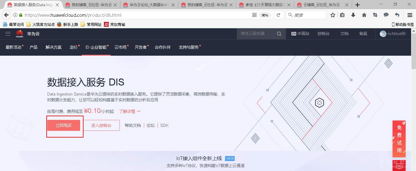Open the 帮助文档 link

pyautogui.click(x=133, y=125)
